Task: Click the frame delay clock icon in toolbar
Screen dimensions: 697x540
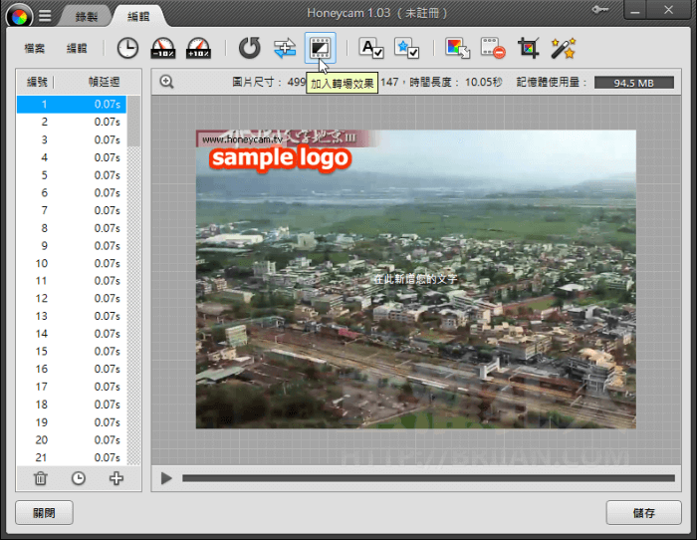Action: coord(127,48)
